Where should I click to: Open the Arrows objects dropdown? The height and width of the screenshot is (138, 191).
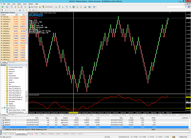(x=34, y=10)
